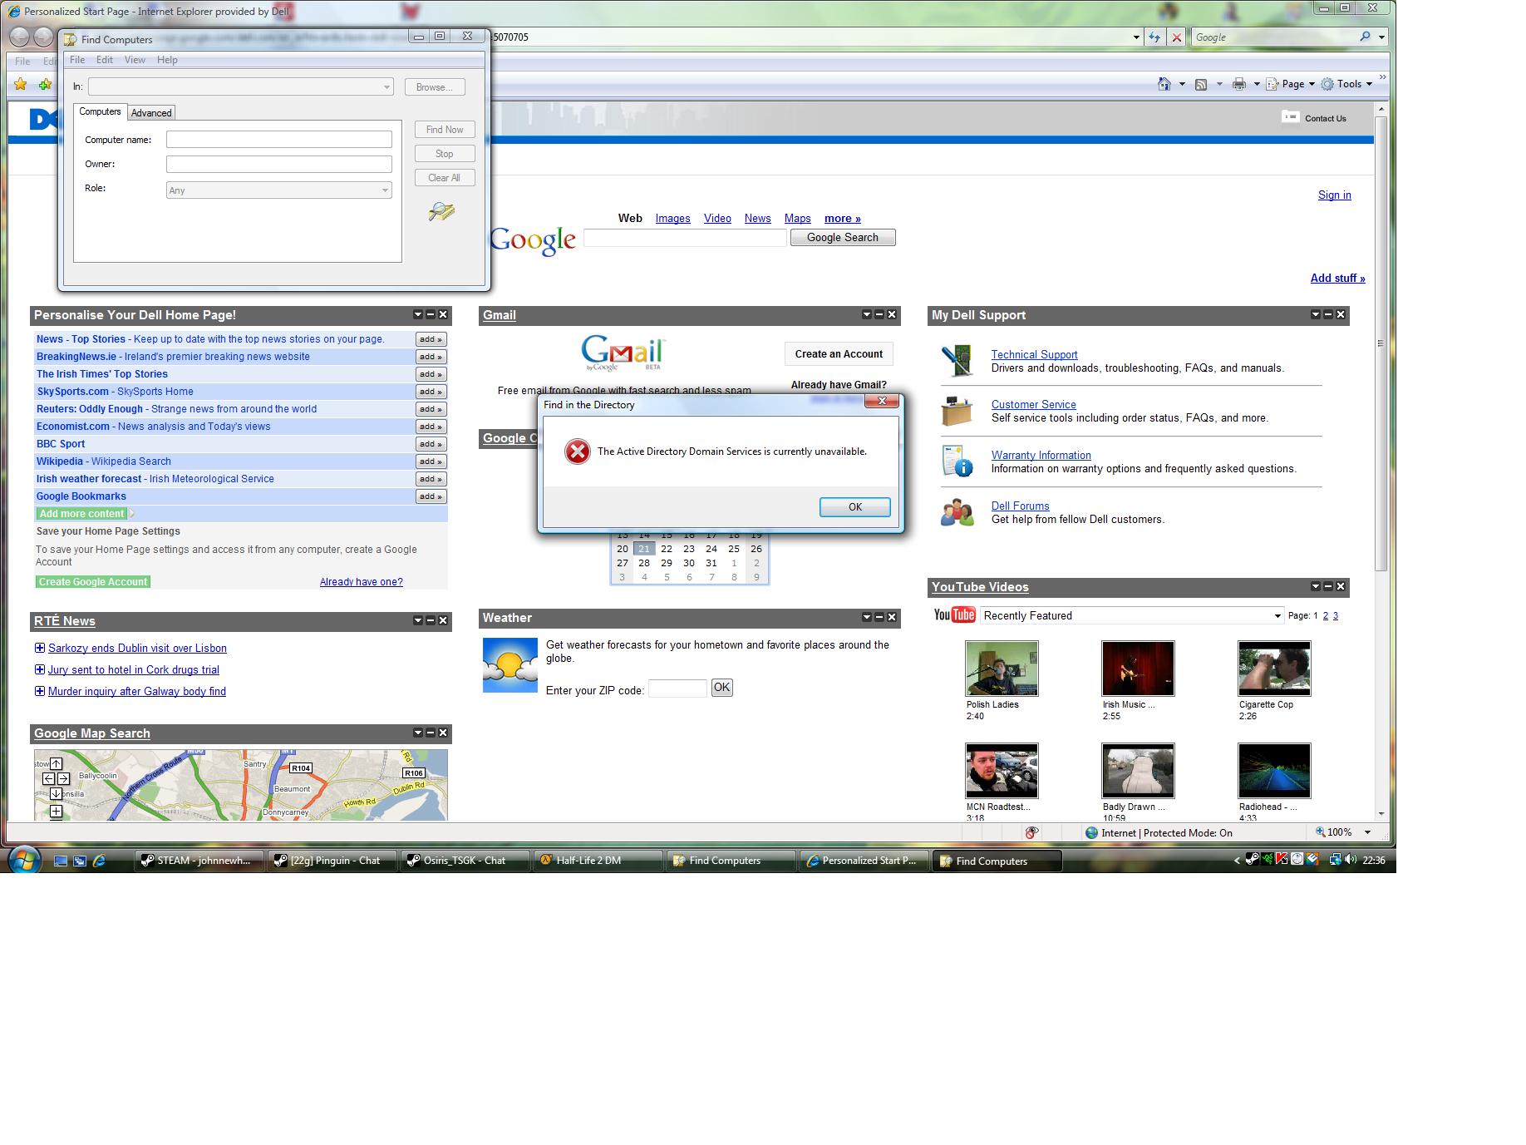Click the Refresh button beside address bar
The width and height of the screenshot is (1526, 1145).
pos(1154,37)
